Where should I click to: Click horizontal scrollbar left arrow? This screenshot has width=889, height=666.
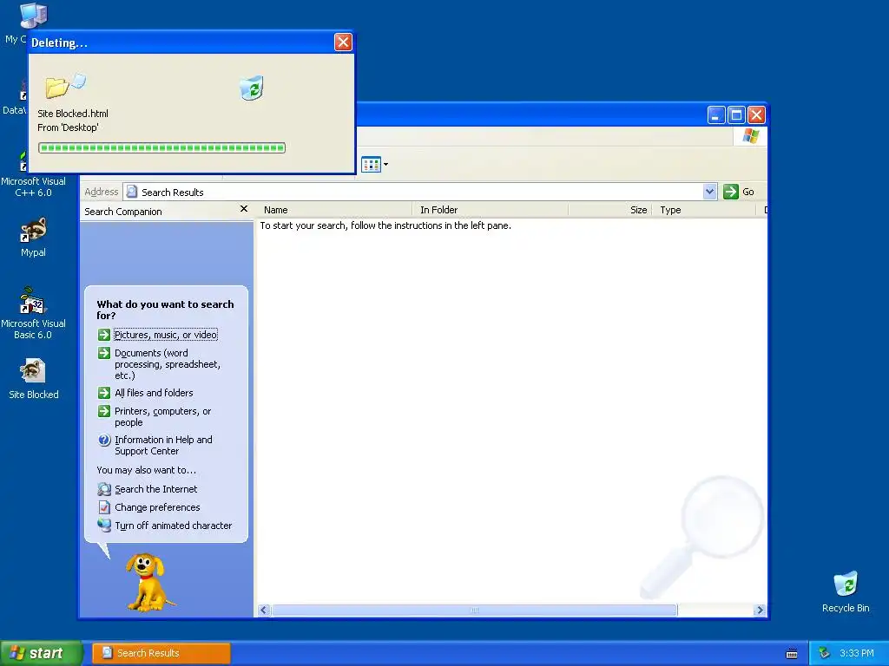point(263,610)
